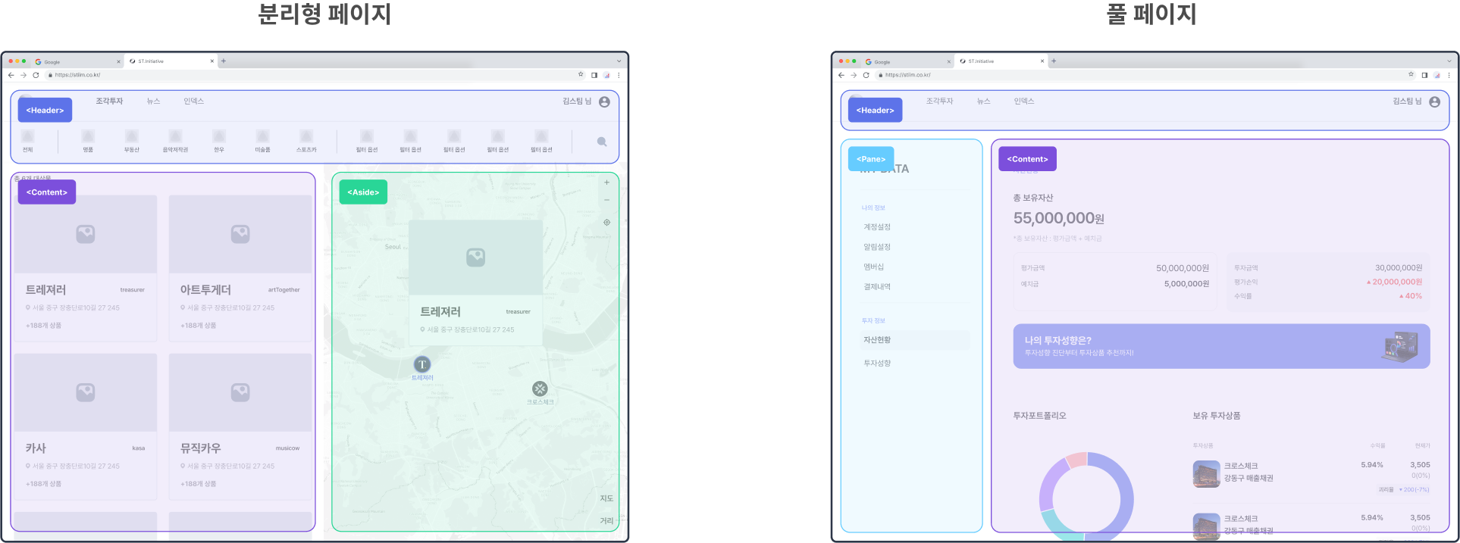Viewport: 1460px width, 543px height.
Task: Switch to Google tab in left window
Action: pyautogui.click(x=76, y=61)
